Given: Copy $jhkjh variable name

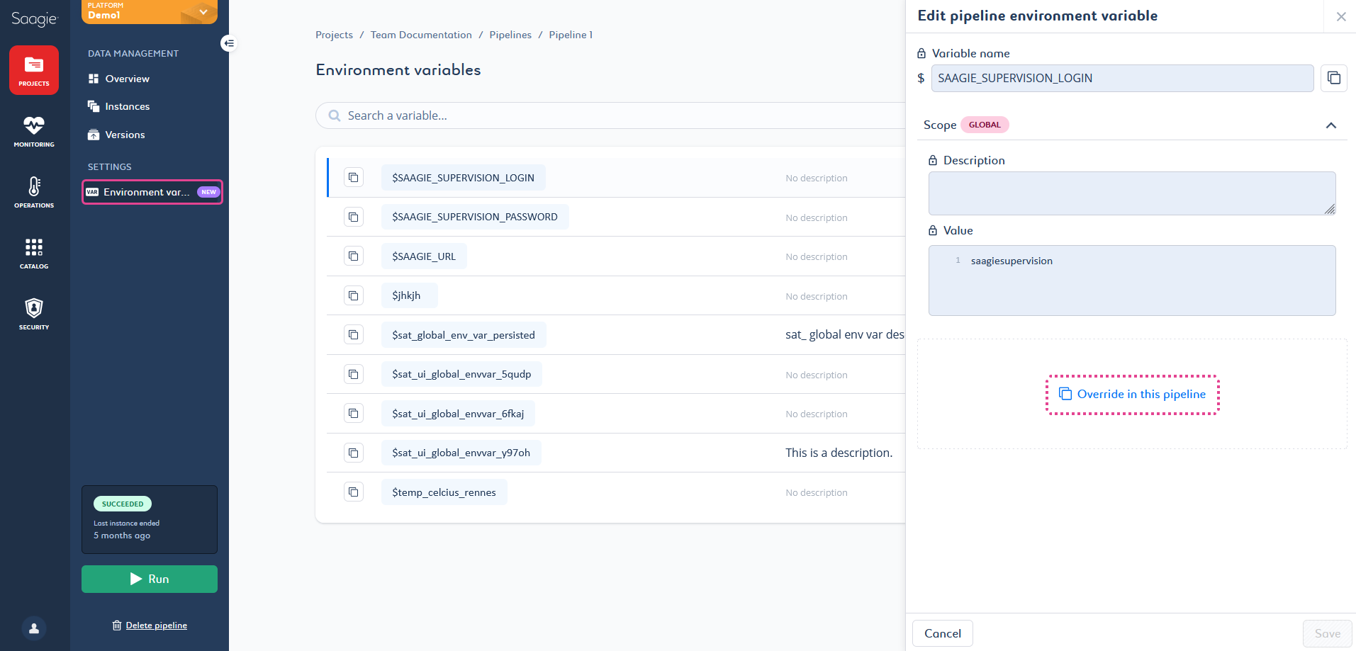Looking at the screenshot, I should (x=353, y=295).
